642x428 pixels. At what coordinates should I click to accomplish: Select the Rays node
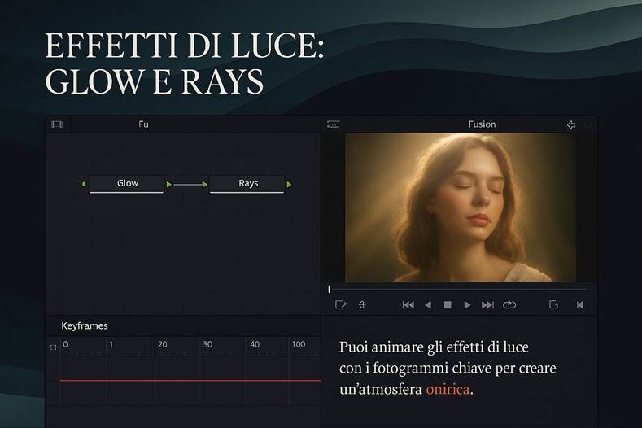[247, 184]
